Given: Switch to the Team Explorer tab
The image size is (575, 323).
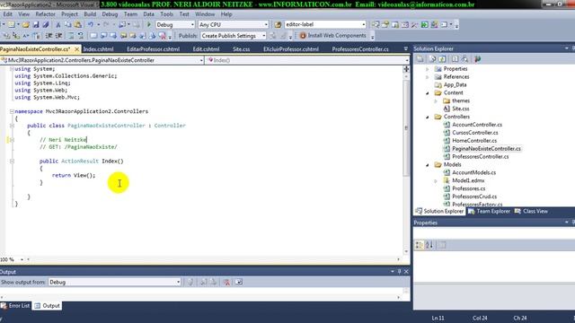Looking at the screenshot, I should coord(490,212).
